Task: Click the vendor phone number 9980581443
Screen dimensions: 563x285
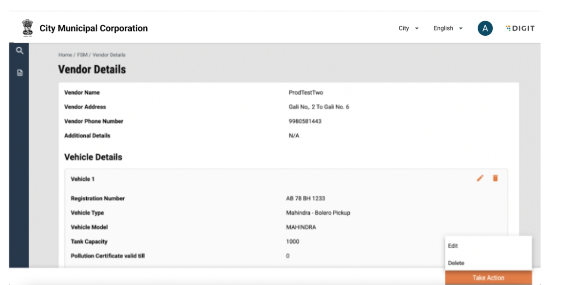Action: 305,121
